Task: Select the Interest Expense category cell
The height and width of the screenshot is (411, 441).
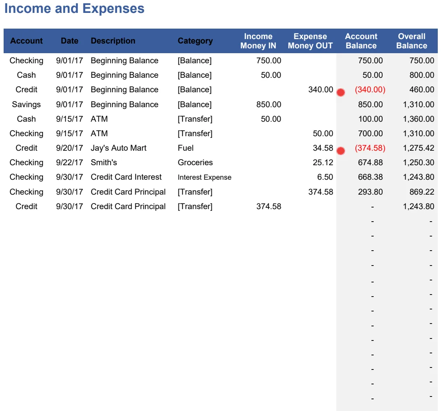Action: [x=205, y=178]
